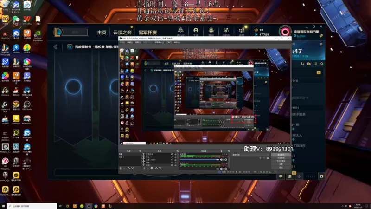
Task: Open League client loot hammer icon
Action: (x=226, y=30)
